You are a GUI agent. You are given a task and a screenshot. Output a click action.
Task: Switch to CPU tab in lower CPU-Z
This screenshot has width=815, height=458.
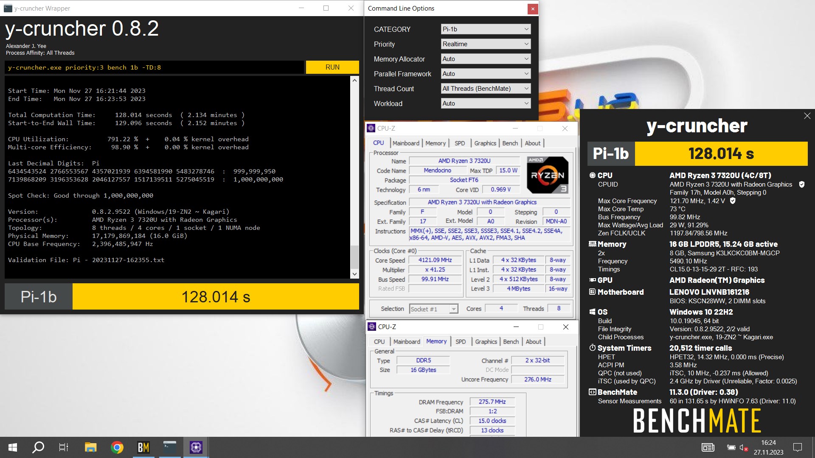click(379, 342)
